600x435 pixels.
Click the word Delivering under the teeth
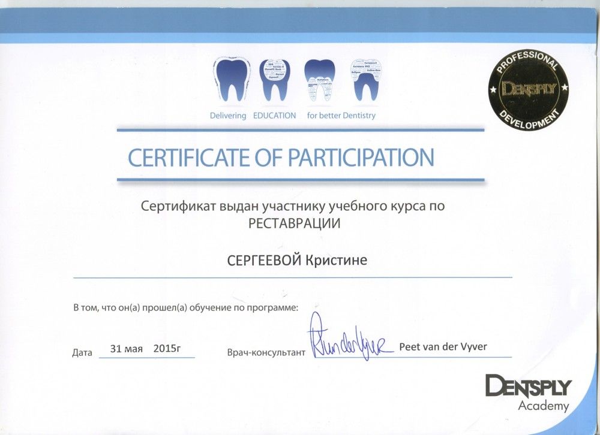coord(228,116)
